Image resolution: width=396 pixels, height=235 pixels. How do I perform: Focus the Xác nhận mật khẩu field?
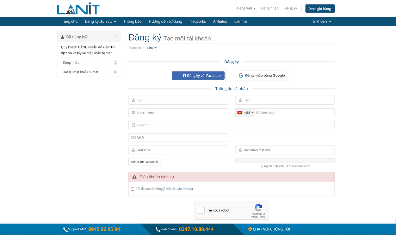(x=285, y=150)
